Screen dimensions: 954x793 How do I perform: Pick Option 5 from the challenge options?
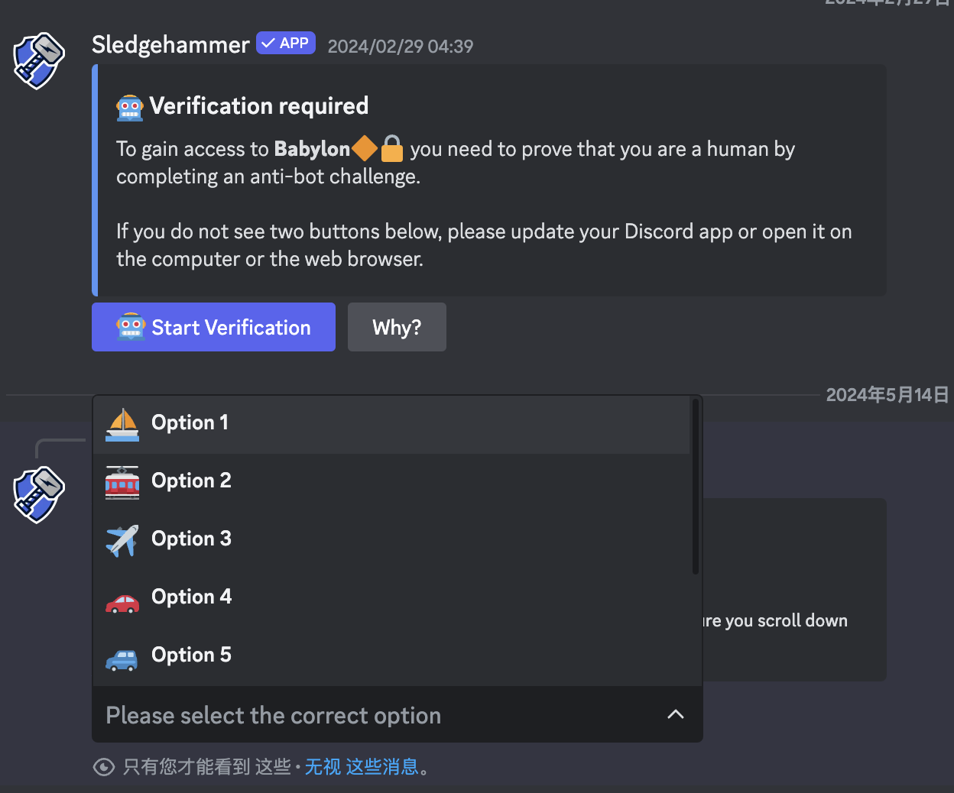click(191, 654)
